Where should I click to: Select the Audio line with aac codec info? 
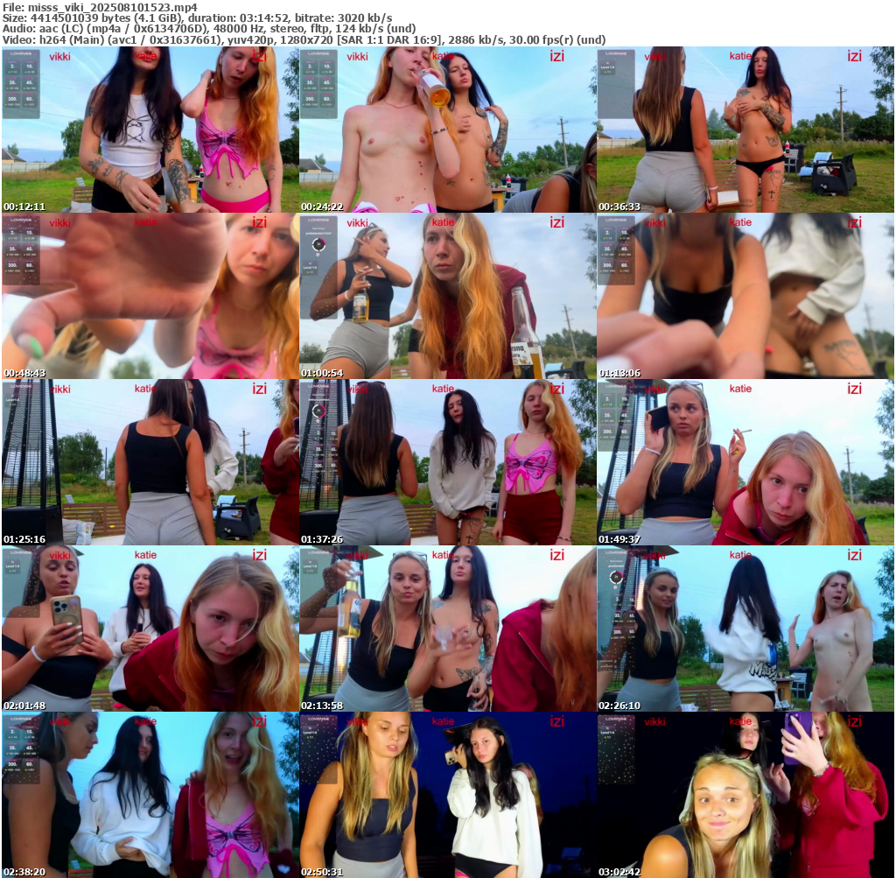click(x=209, y=29)
